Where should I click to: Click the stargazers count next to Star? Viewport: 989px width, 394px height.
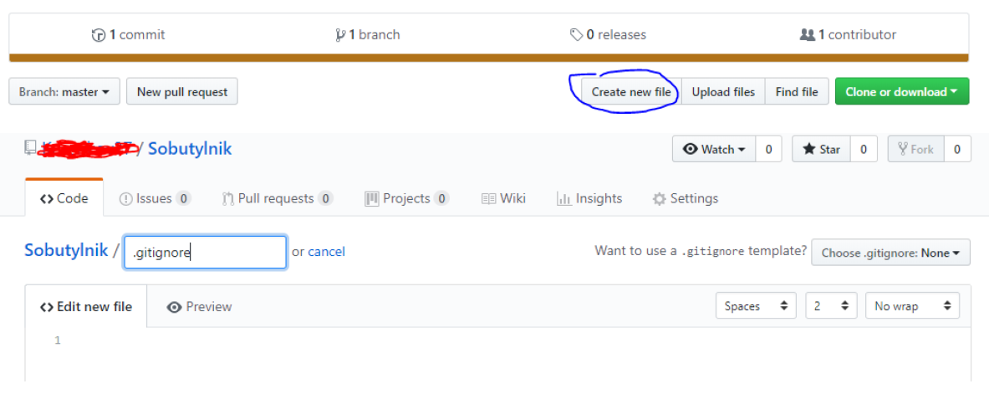pyautogui.click(x=864, y=149)
